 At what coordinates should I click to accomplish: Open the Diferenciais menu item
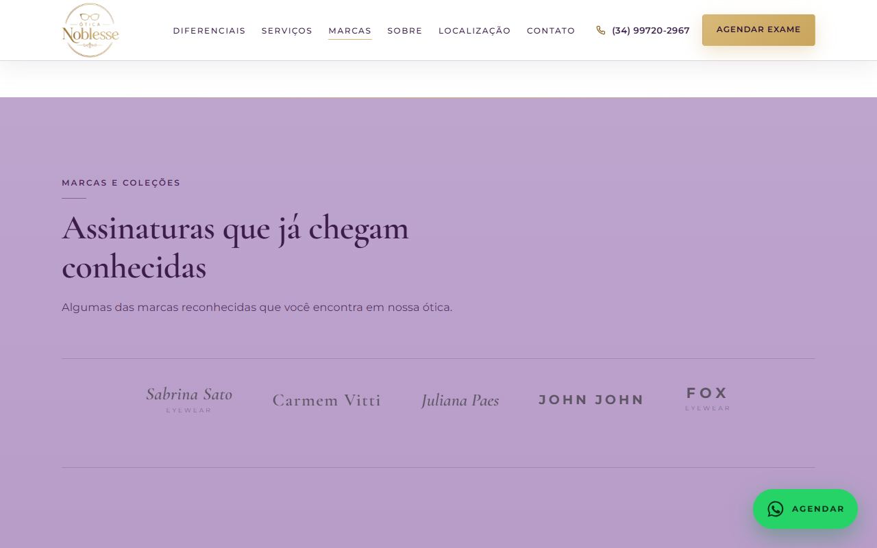click(209, 31)
